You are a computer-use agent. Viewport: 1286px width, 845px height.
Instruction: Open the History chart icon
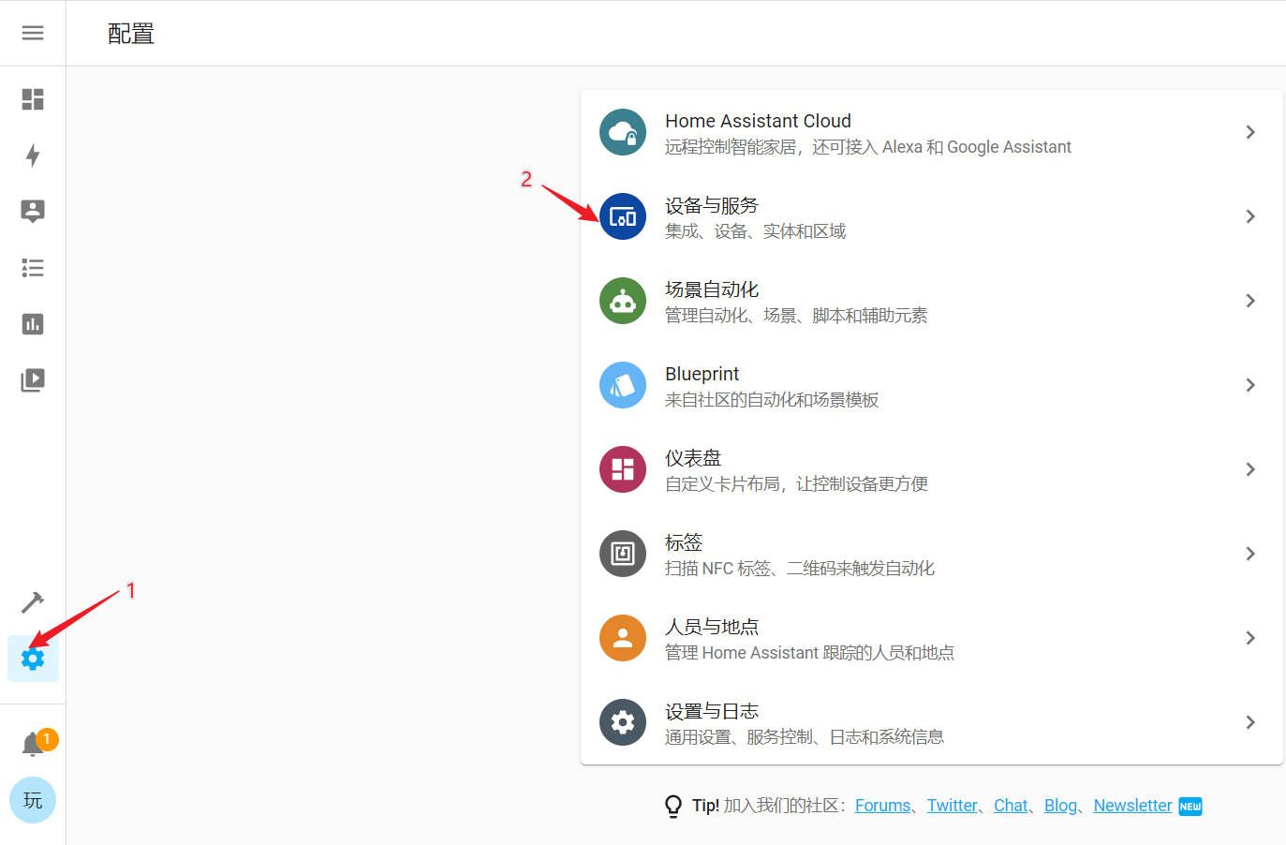click(x=33, y=324)
